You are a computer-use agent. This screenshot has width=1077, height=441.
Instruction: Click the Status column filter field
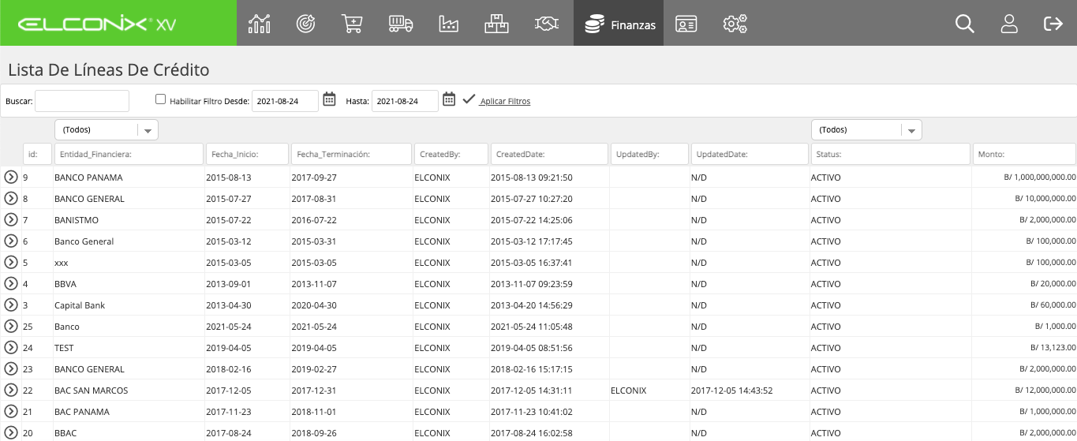point(890,154)
